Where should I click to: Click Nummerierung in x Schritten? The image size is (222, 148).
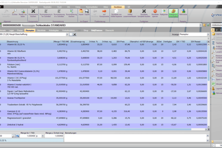[59, 13]
